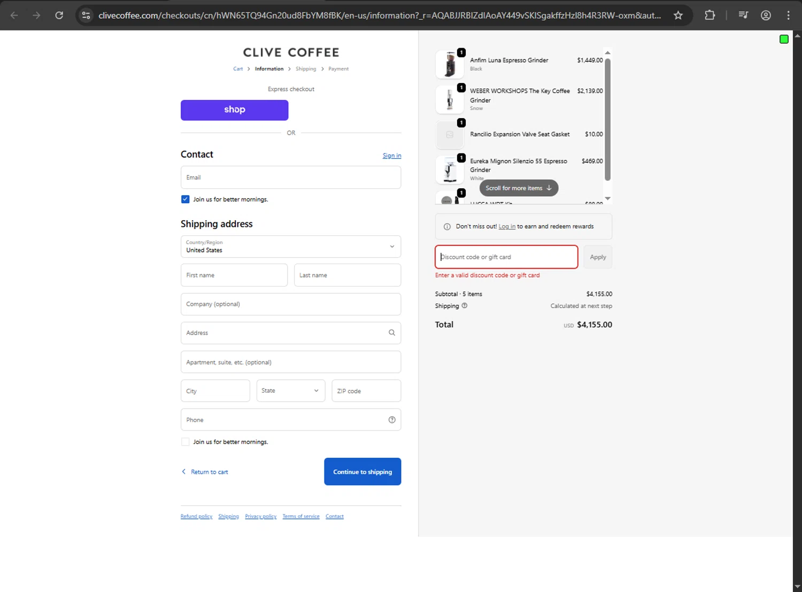Viewport: 802px width, 592px height.
Task: Open the State dropdown
Action: coord(291,391)
